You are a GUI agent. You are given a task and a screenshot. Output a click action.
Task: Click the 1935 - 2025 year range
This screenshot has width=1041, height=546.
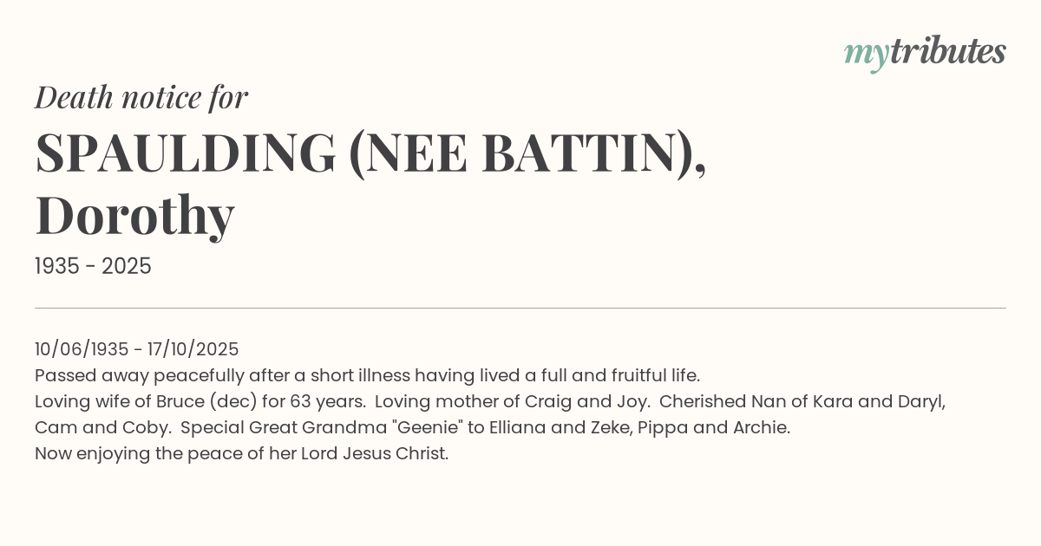tap(93, 267)
